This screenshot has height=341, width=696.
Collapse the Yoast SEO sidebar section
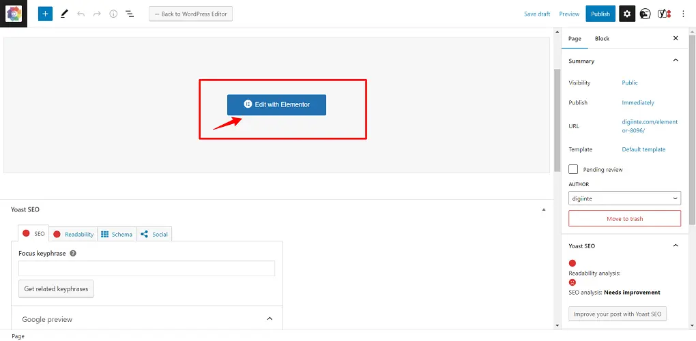pos(676,246)
